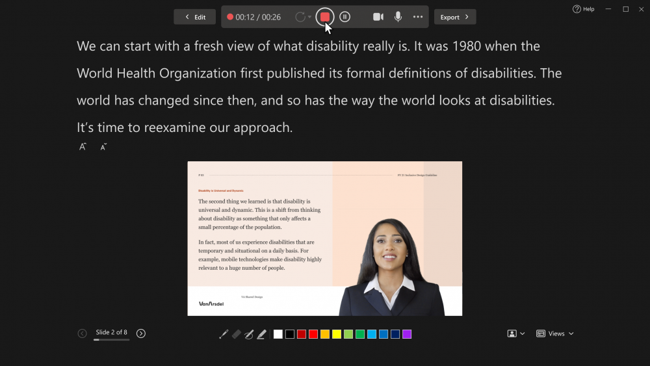Viewport: 650px width, 366px height.
Task: Decrease teleprompter font size
Action: coord(103,147)
